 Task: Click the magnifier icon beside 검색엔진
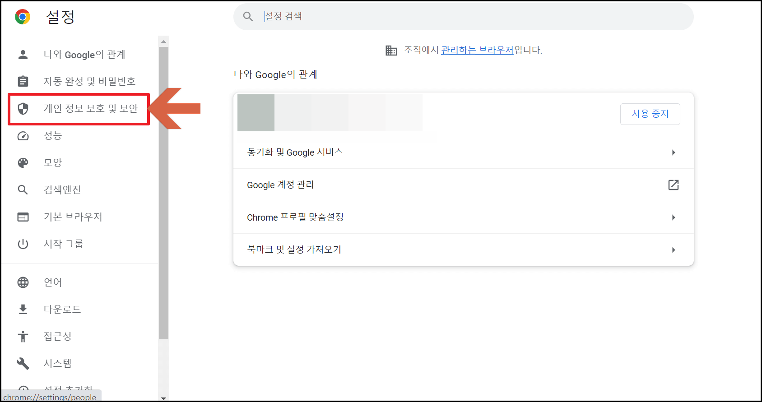[x=23, y=190]
